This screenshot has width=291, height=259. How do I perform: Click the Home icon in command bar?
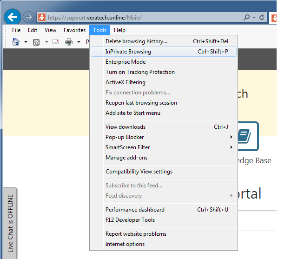(x=16, y=42)
